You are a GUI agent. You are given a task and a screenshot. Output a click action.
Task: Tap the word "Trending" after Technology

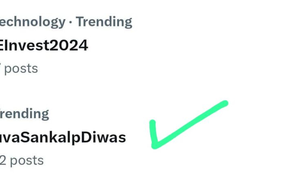tap(104, 22)
